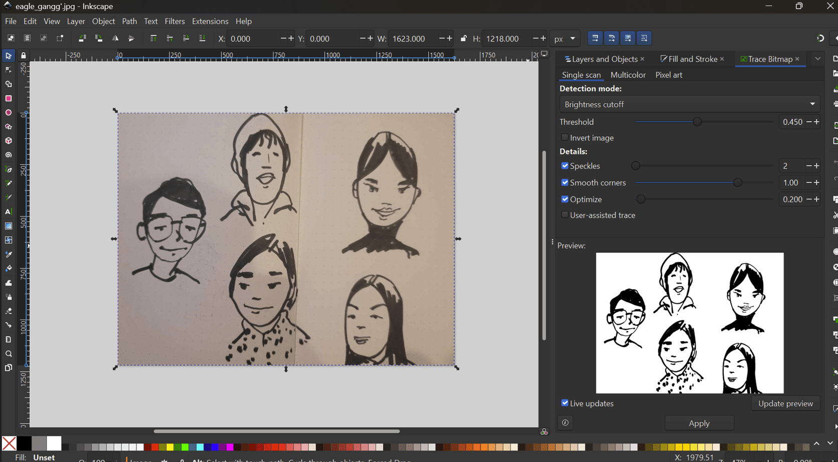Select the 3D Box tool
The image size is (838, 462).
pos(9,141)
